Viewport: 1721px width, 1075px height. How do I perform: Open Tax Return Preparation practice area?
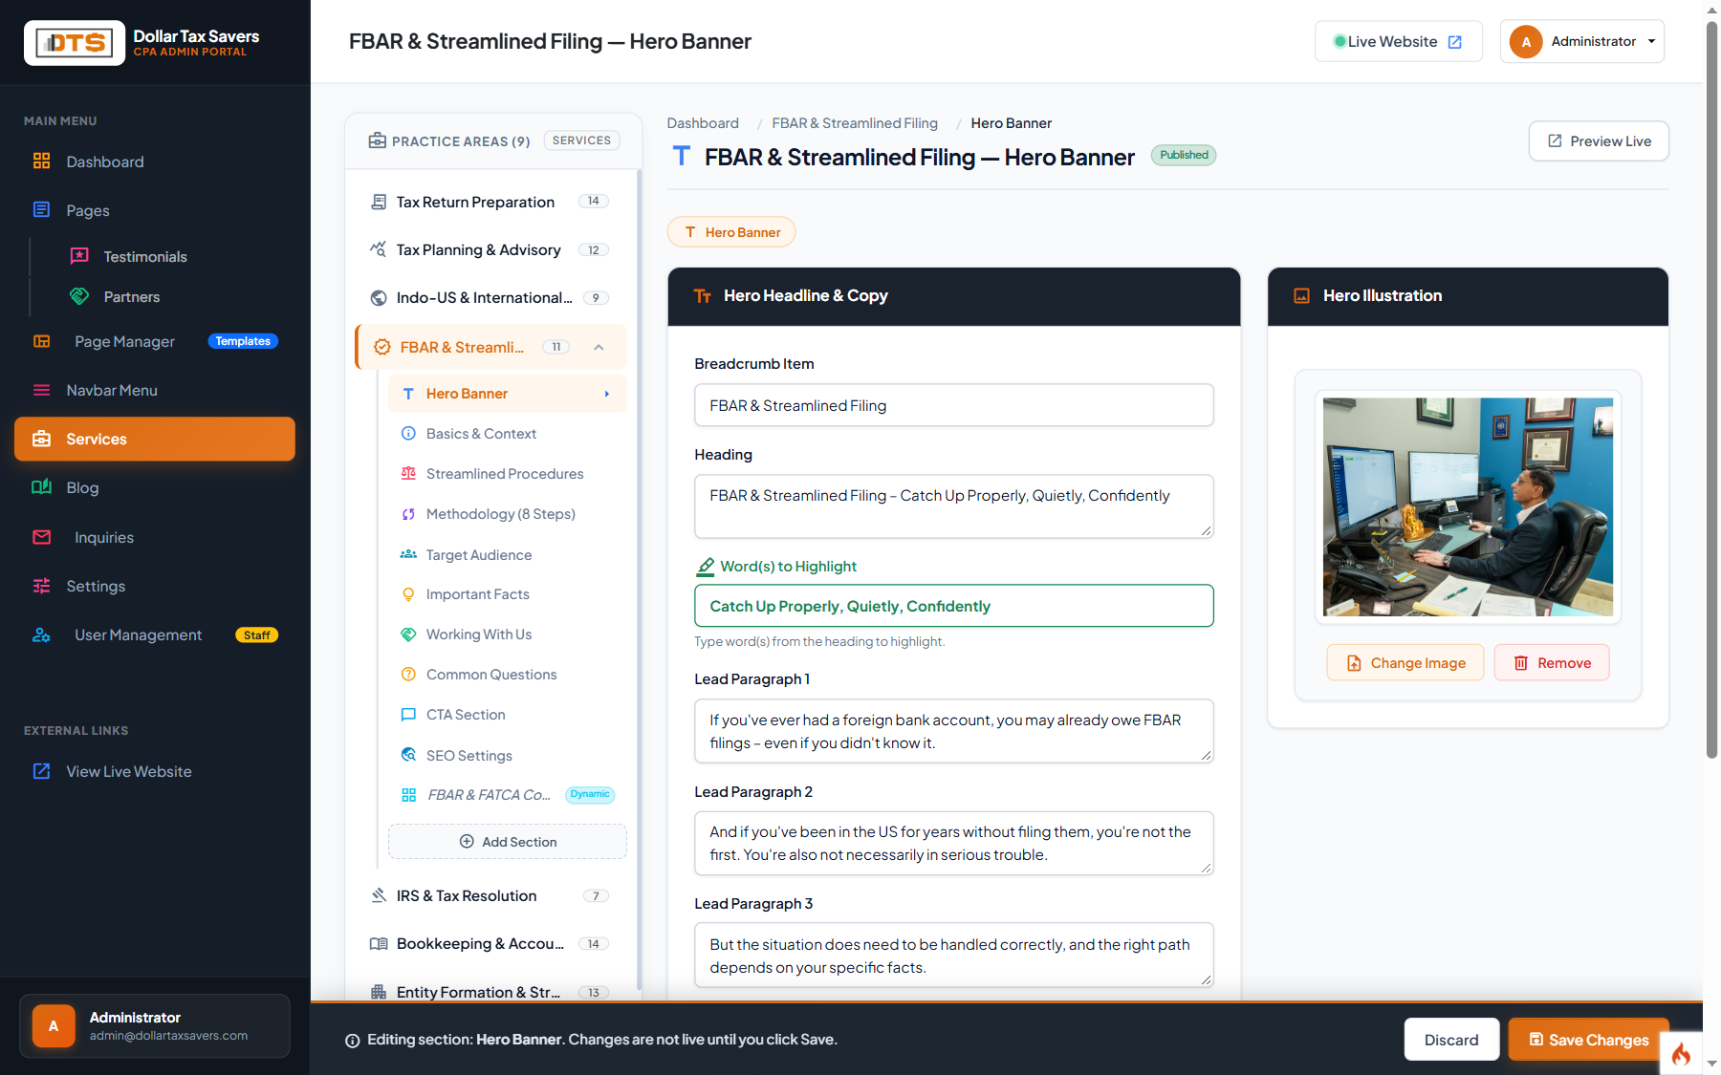[490, 202]
